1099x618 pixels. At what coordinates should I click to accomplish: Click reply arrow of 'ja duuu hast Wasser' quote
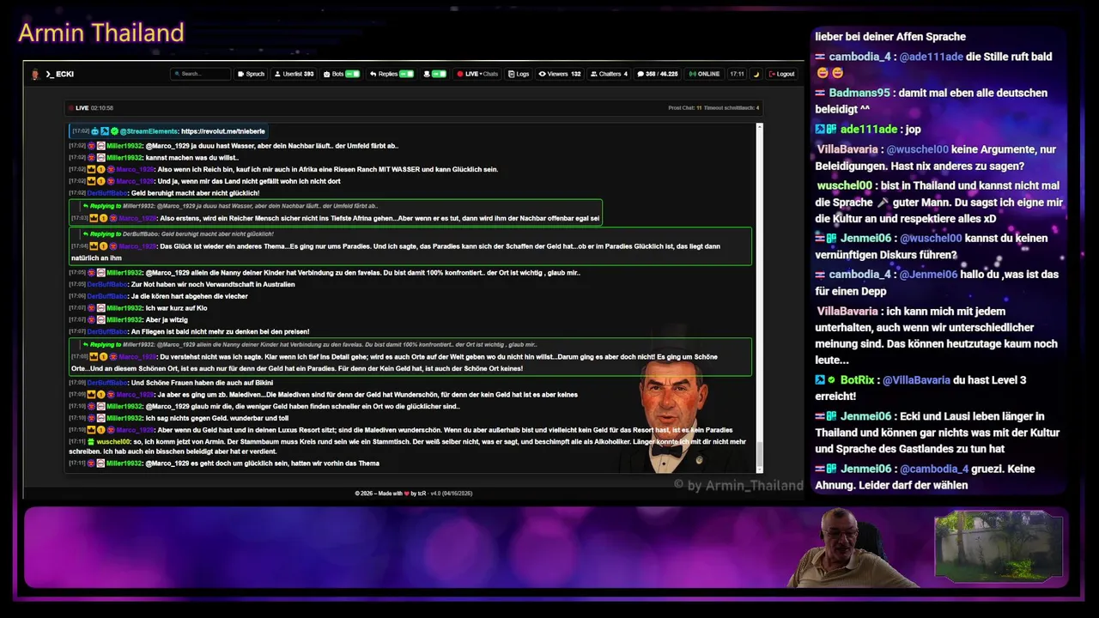click(x=86, y=206)
